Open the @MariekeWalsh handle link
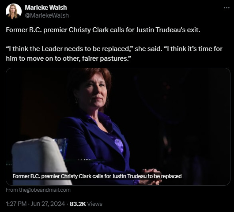234x212 pixels. (47, 15)
